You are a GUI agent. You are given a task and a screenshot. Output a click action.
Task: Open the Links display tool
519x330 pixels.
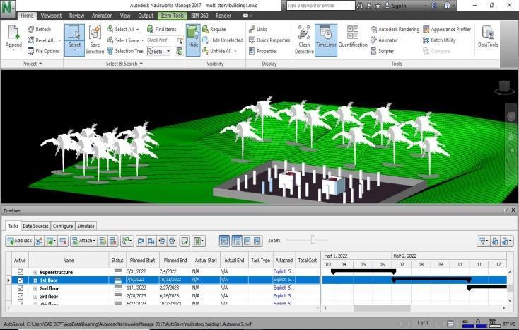(x=258, y=29)
